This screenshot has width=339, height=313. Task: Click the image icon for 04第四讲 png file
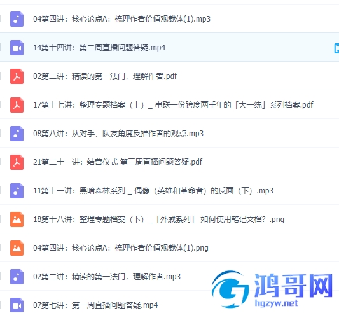point(17,248)
